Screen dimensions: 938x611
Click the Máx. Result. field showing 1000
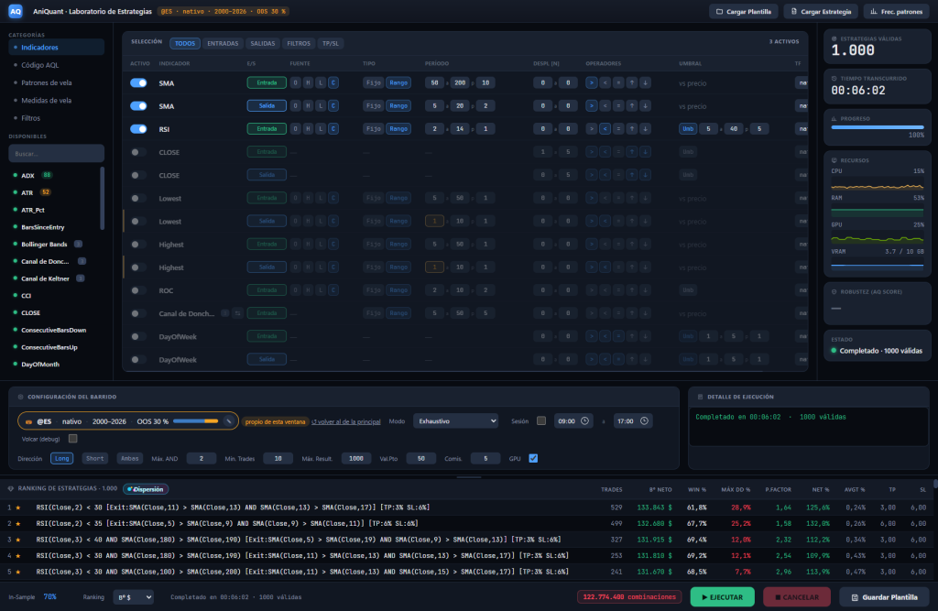point(356,458)
